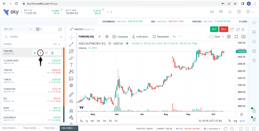Search a symbol in watchlist field
This screenshot has height=131, width=259.
tap(33, 37)
